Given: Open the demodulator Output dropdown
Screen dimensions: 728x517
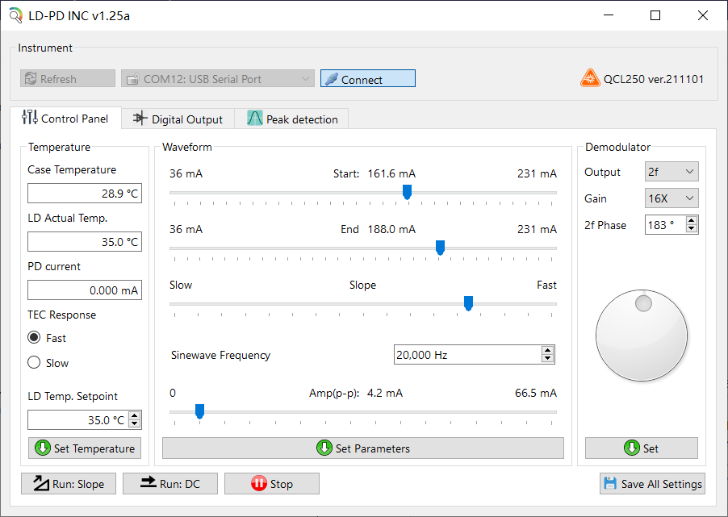Looking at the screenshot, I should point(672,172).
